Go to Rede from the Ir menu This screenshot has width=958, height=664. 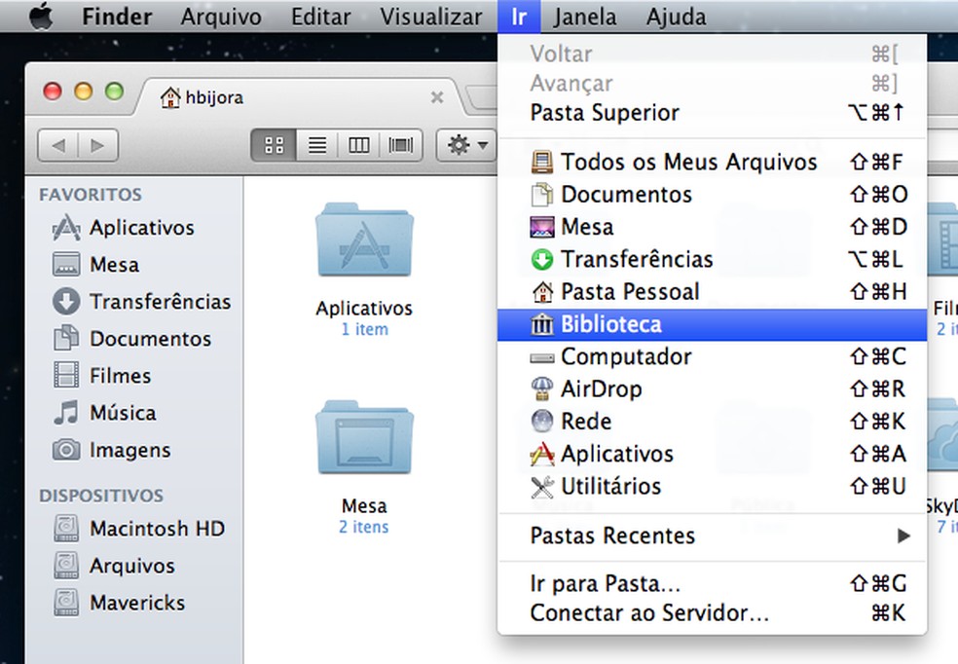(713, 422)
